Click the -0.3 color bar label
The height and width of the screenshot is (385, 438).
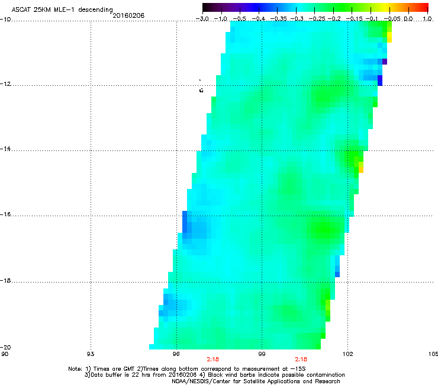pos(297,19)
